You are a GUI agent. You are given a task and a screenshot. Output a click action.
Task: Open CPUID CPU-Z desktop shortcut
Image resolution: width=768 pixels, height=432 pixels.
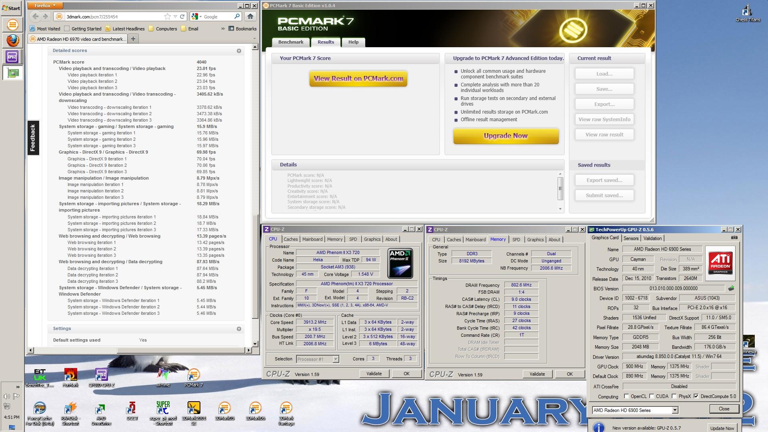101,378
